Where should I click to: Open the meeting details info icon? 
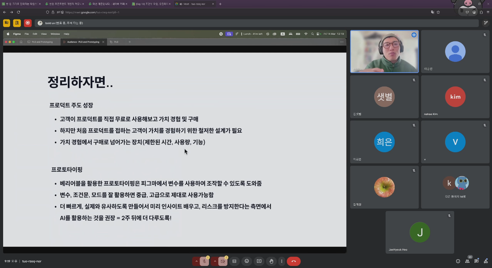[458, 261]
